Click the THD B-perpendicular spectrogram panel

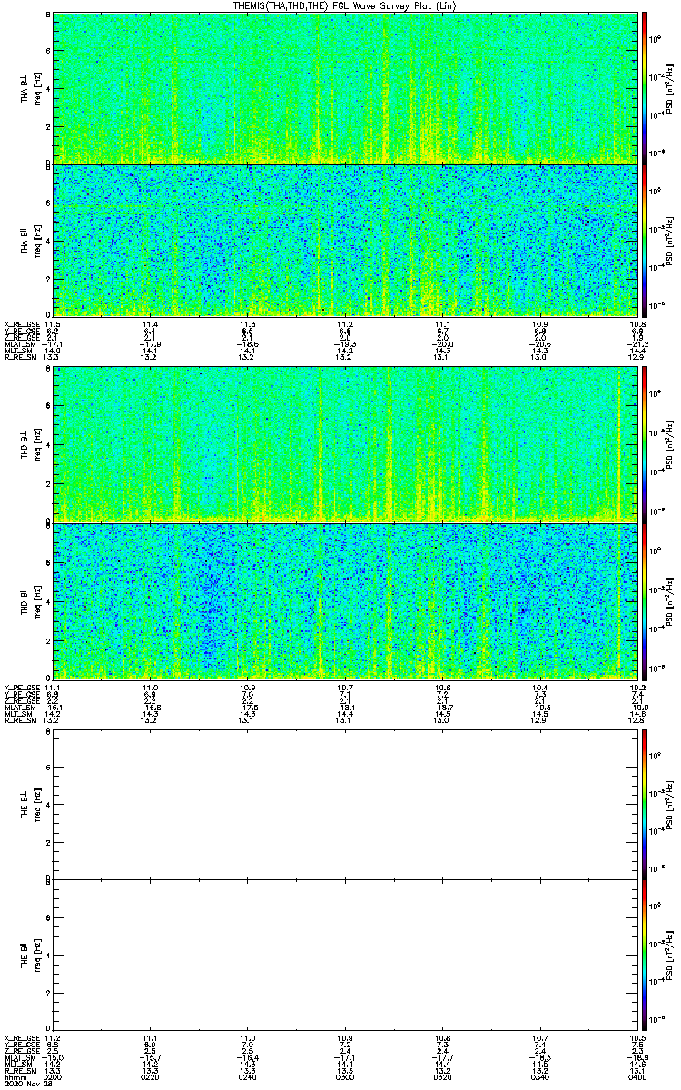tap(343, 446)
